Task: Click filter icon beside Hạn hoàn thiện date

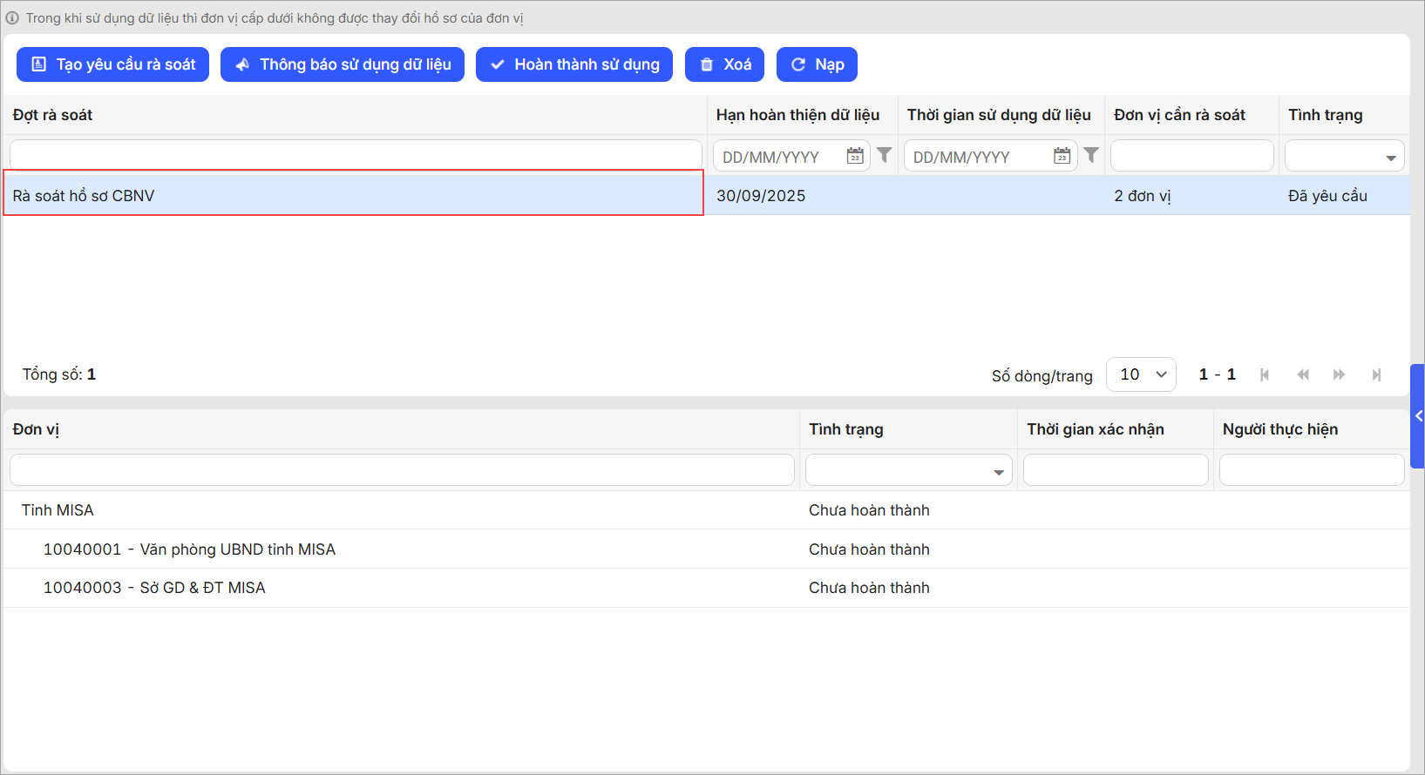Action: 884,155
